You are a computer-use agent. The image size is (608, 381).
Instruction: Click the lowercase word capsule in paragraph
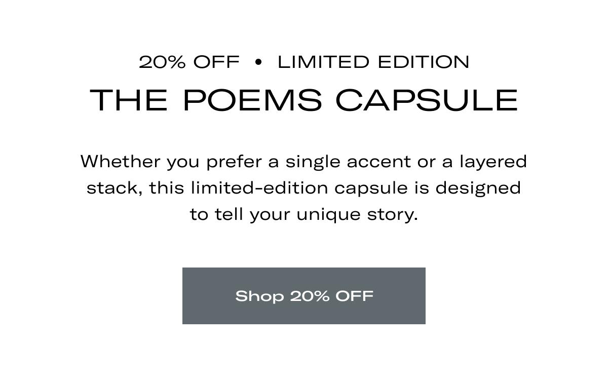(371, 189)
